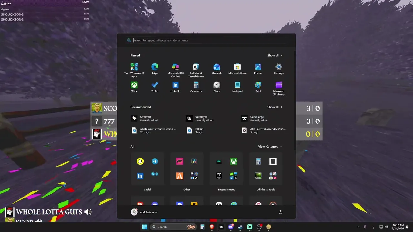Viewport: 413px width, 232px height.
Task: Open Calculator in Utilities & Tools category
Action: (x=258, y=161)
